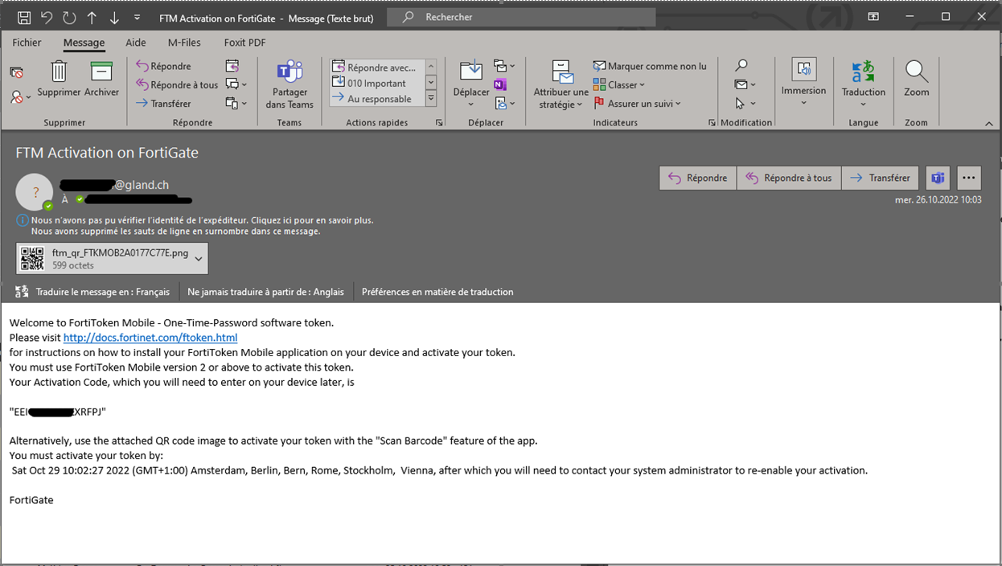Open Assurer un suivi dropdown
The image size is (1002, 566).
coord(638,103)
